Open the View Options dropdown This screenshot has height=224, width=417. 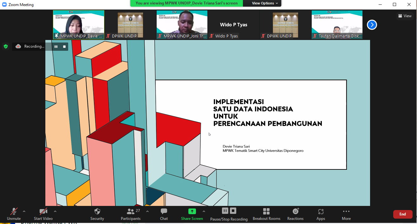click(265, 3)
